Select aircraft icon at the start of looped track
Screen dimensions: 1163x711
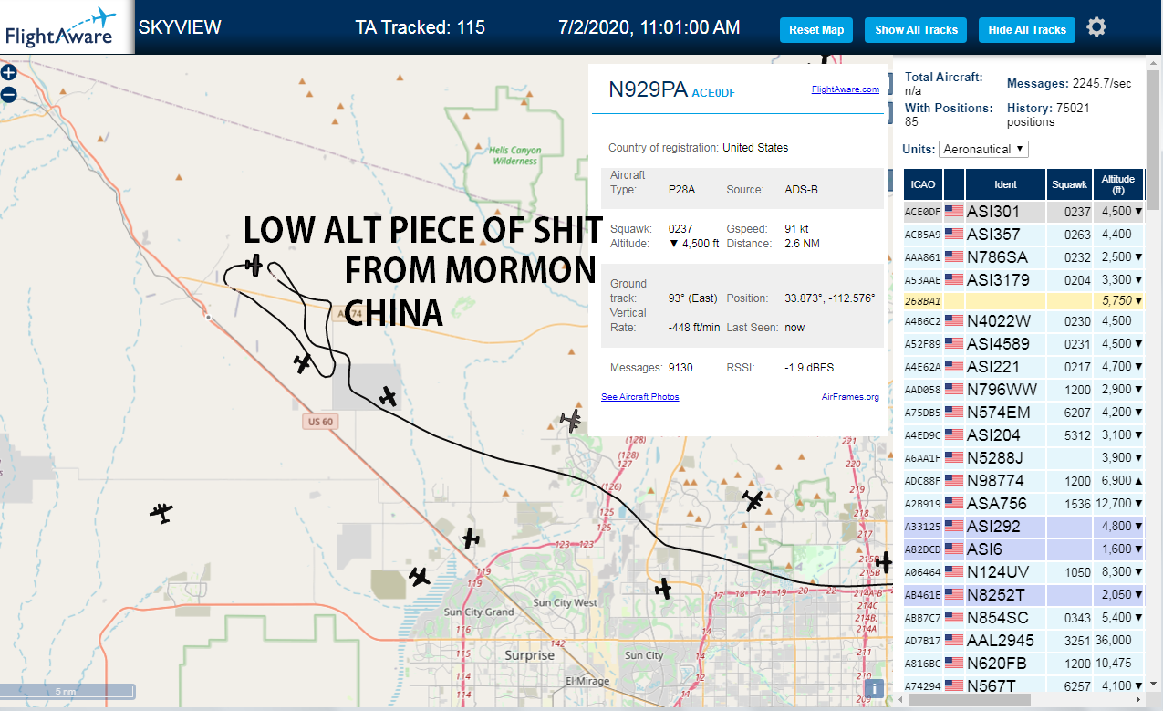(x=254, y=266)
